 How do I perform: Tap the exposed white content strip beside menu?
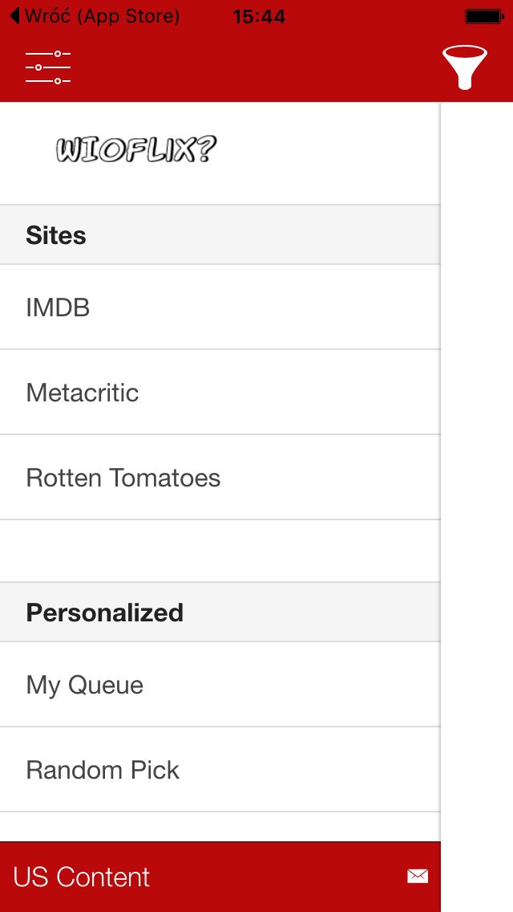tap(477, 507)
